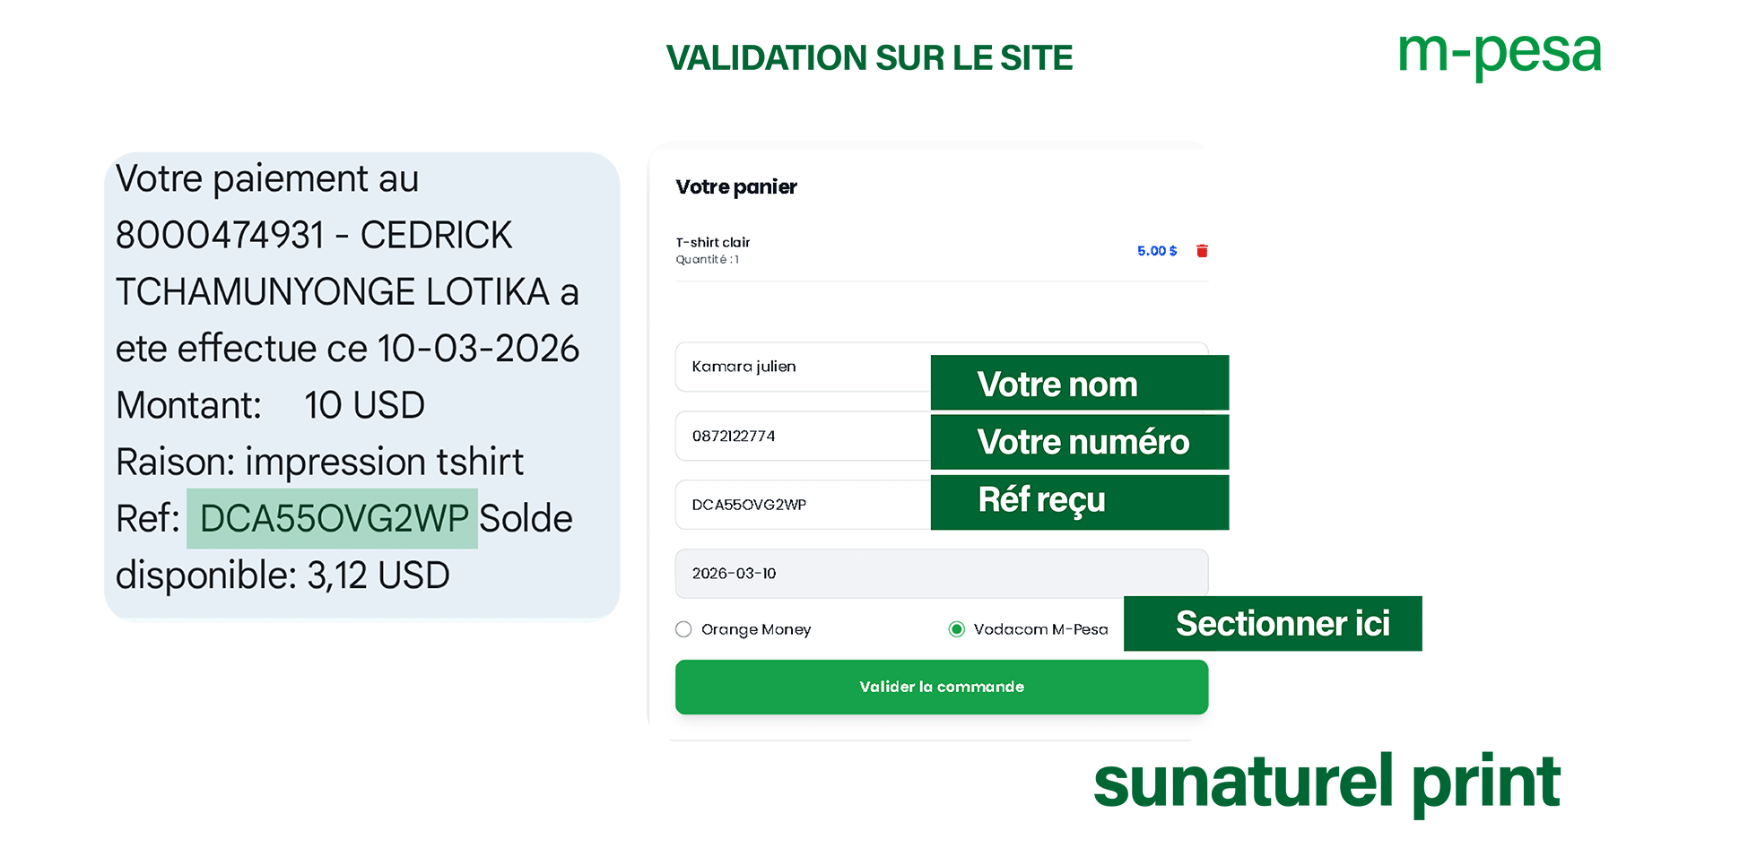Viewport: 1748px width, 848px height.
Task: Click the Quantité : 1 quantity control
Action: click(x=708, y=260)
